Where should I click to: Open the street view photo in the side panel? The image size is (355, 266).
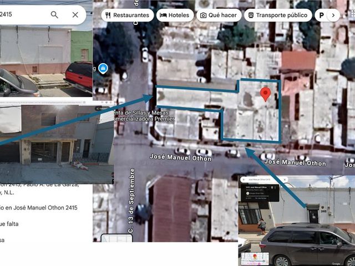[x=46, y=61]
